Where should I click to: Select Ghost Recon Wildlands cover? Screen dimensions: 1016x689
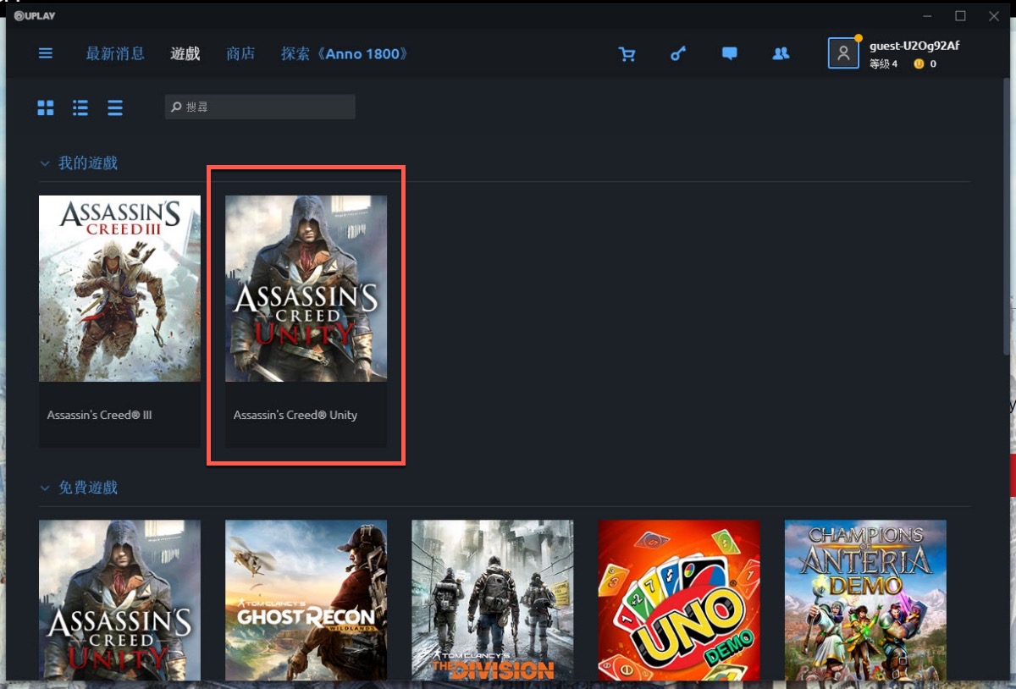[x=306, y=600]
